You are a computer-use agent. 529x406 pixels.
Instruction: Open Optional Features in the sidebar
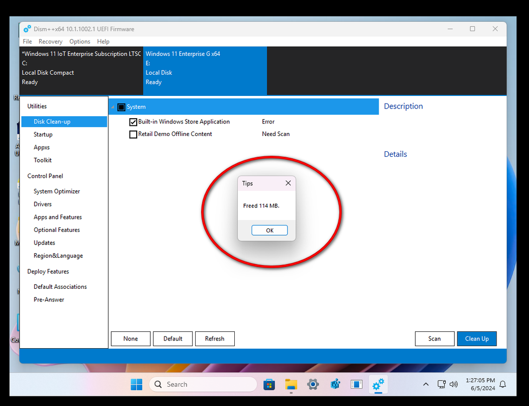57,230
